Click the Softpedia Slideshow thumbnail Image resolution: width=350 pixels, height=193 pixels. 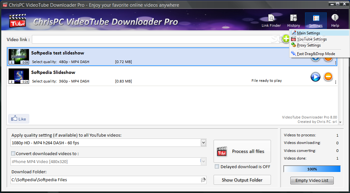pos(19,76)
